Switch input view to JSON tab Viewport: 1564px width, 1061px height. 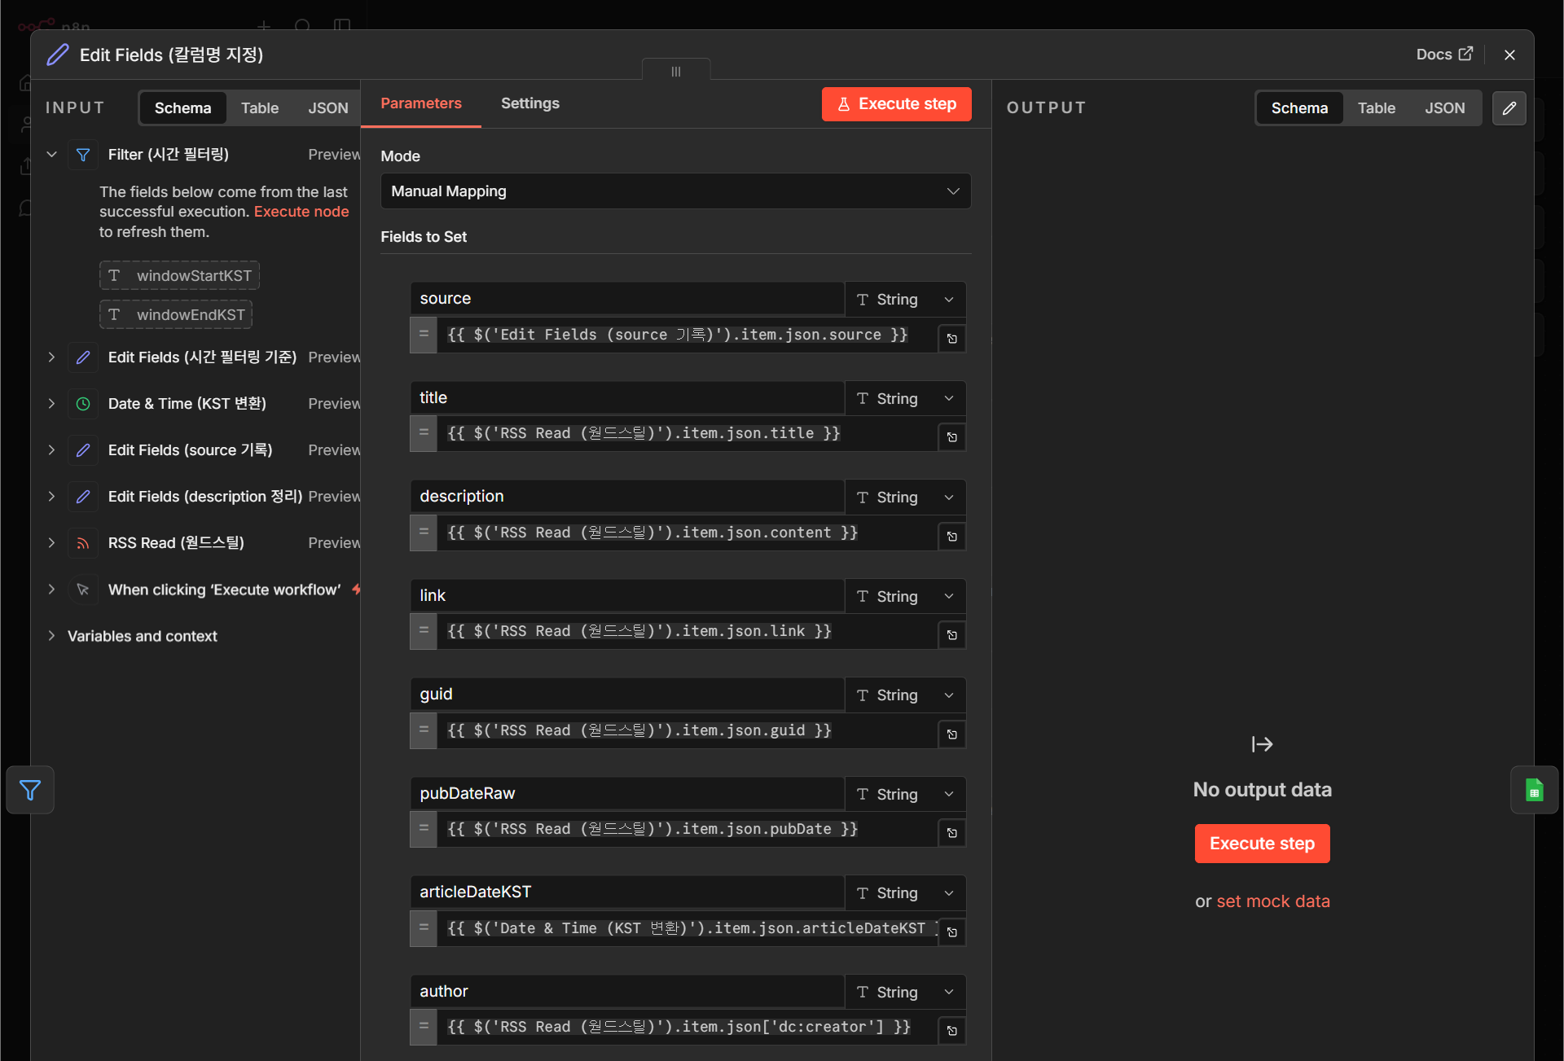328,108
